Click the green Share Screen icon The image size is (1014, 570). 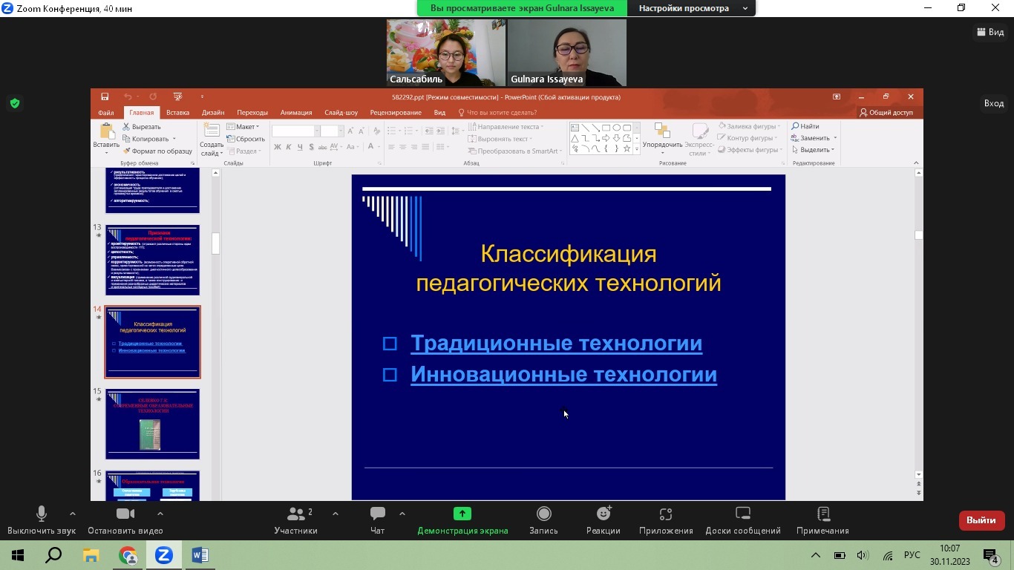(x=462, y=514)
